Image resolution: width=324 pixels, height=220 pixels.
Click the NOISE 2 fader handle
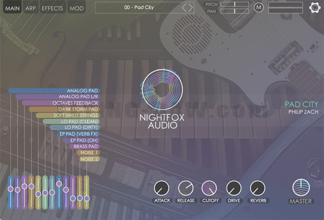click(87, 198)
